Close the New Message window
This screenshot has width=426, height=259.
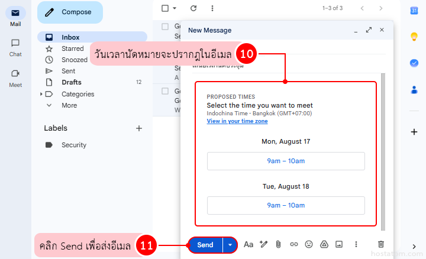[382, 30]
